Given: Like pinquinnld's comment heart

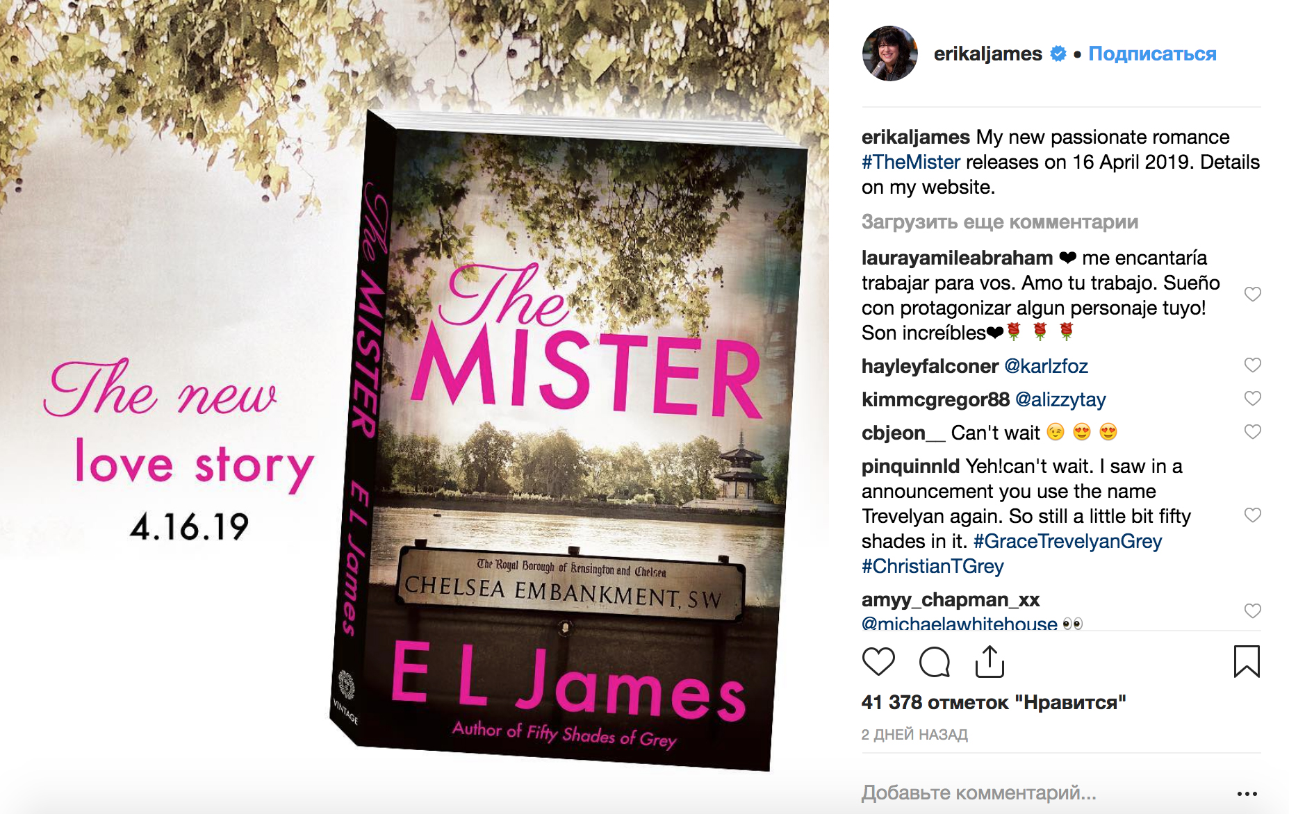Looking at the screenshot, I should tap(1252, 515).
